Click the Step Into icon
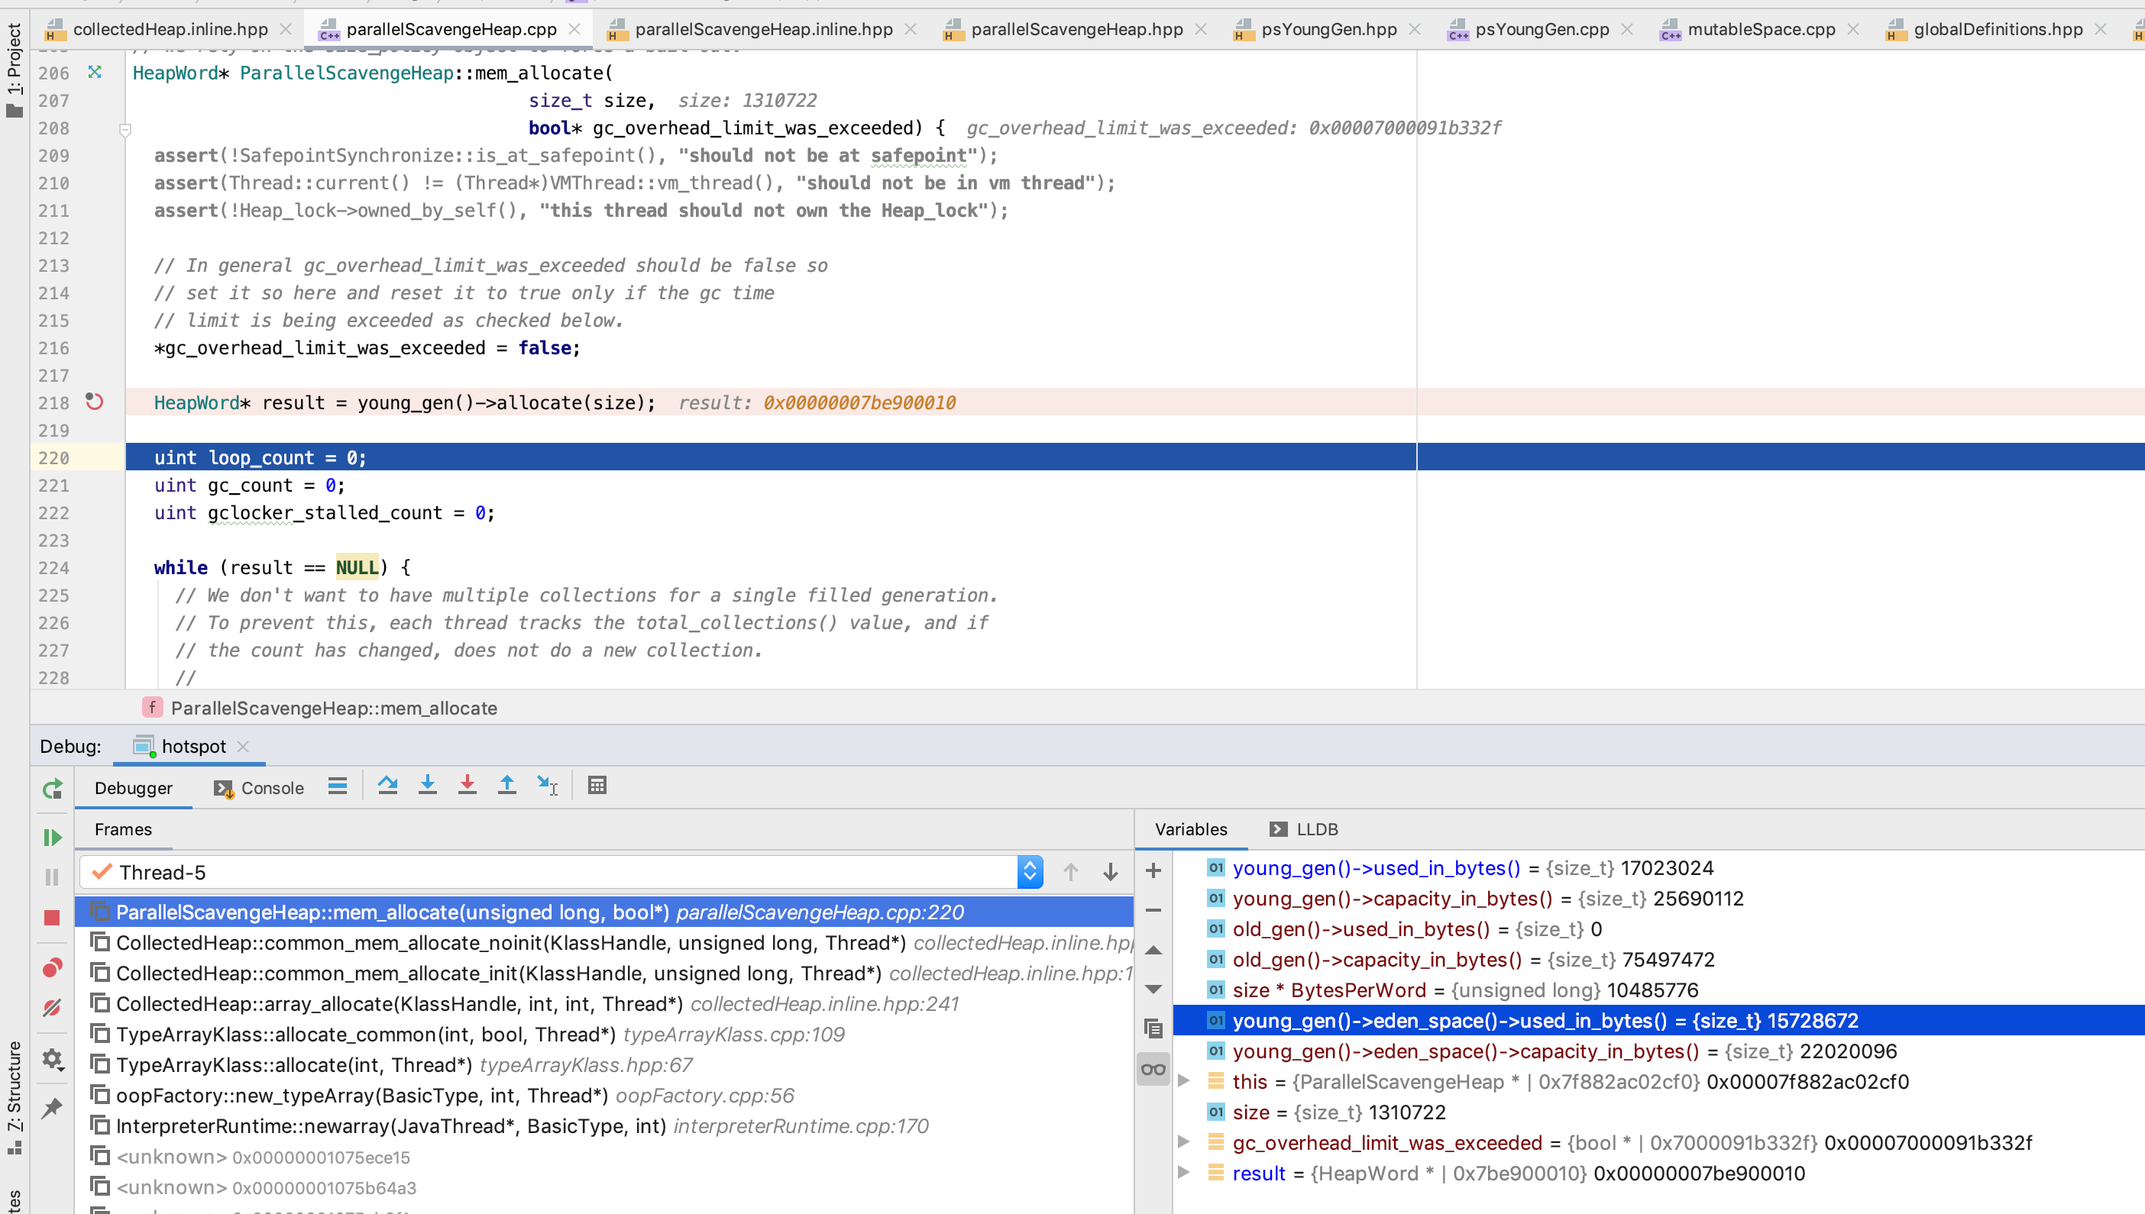This screenshot has width=2145, height=1214. tap(427, 786)
